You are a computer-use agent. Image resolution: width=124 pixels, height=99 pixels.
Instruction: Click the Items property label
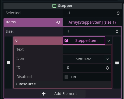(11, 22)
